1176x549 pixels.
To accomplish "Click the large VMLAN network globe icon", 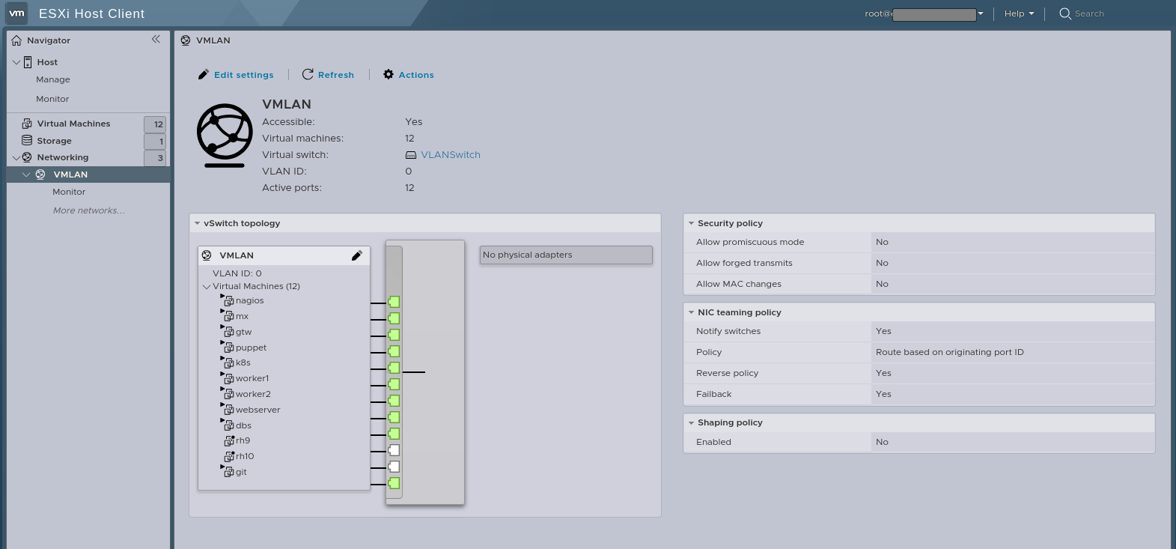I will tap(225, 135).
